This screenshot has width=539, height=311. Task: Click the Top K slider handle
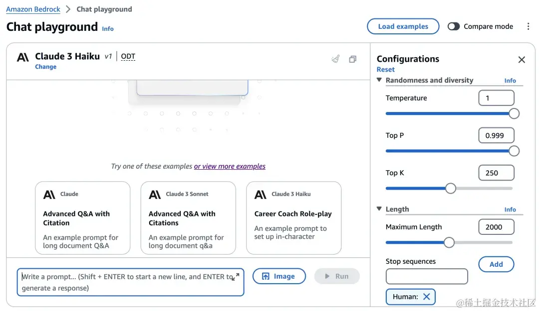[450, 188]
